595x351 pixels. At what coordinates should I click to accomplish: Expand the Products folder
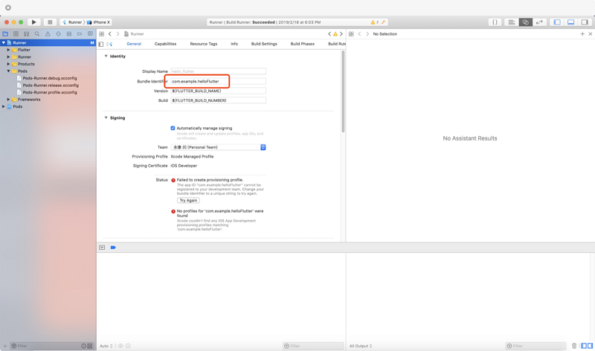pyautogui.click(x=8, y=64)
